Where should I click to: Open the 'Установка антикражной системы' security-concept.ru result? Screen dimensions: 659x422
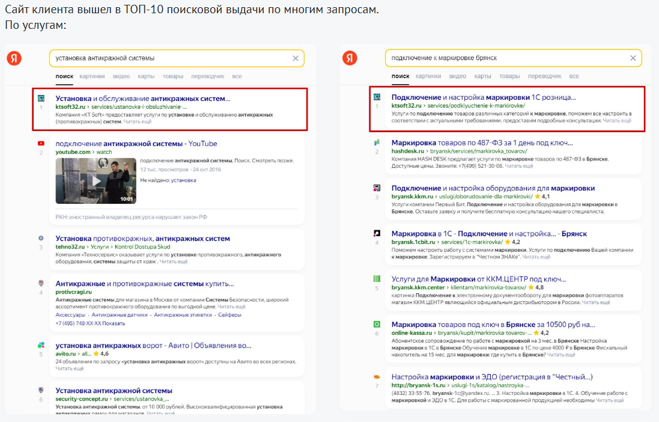click(114, 391)
